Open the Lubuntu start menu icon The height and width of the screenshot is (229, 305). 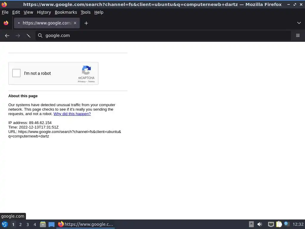click(5, 224)
